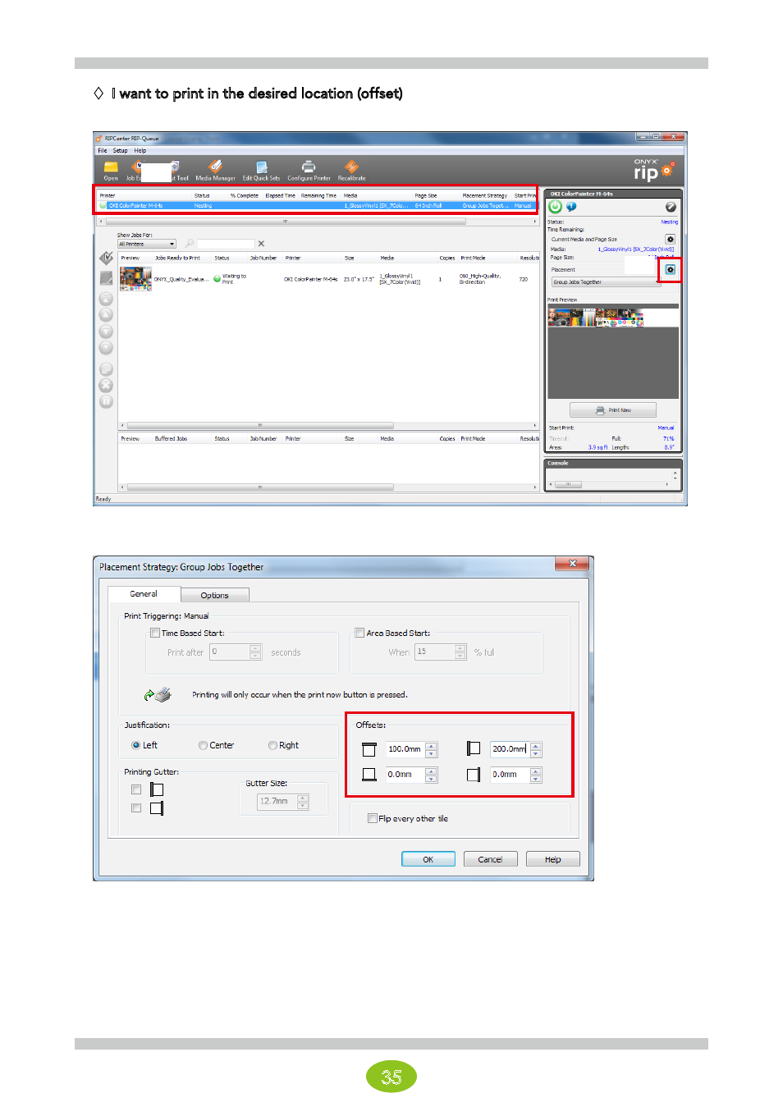The width and height of the screenshot is (783, 1107).
Task: Open a file with the Open toolbar icon
Action: 110,171
